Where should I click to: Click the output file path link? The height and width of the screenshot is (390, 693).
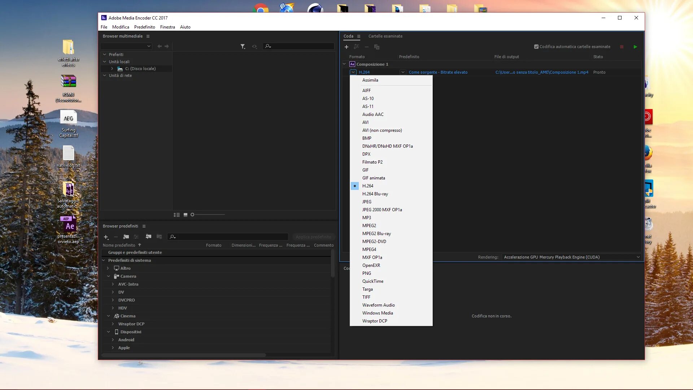(542, 72)
